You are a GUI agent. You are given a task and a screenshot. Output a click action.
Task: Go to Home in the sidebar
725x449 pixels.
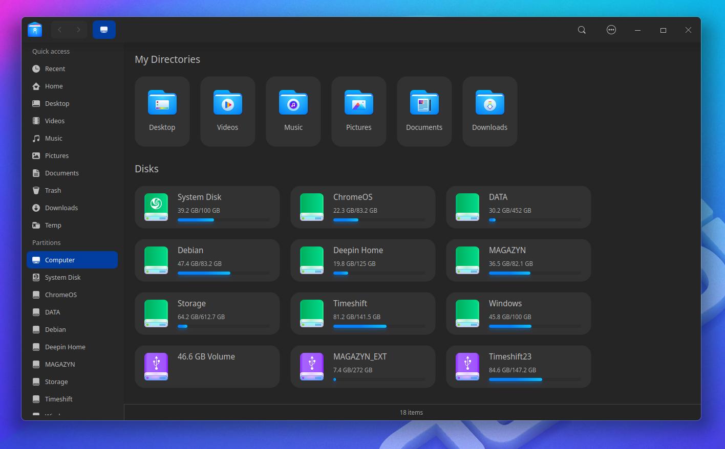coord(72,86)
